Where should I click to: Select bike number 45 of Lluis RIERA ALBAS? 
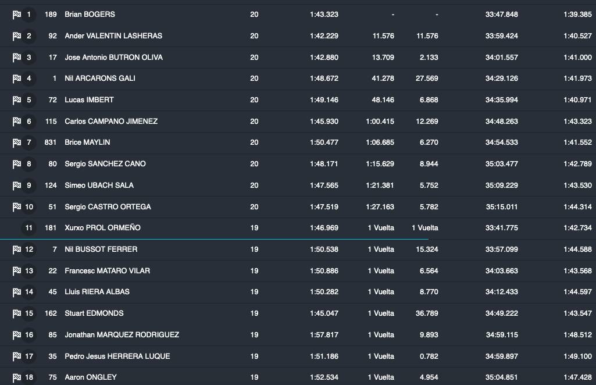(x=53, y=292)
